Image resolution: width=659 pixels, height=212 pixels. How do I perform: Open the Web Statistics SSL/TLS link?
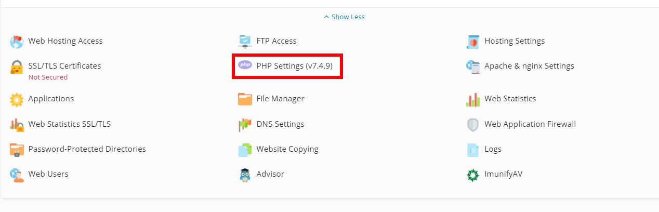(x=70, y=124)
